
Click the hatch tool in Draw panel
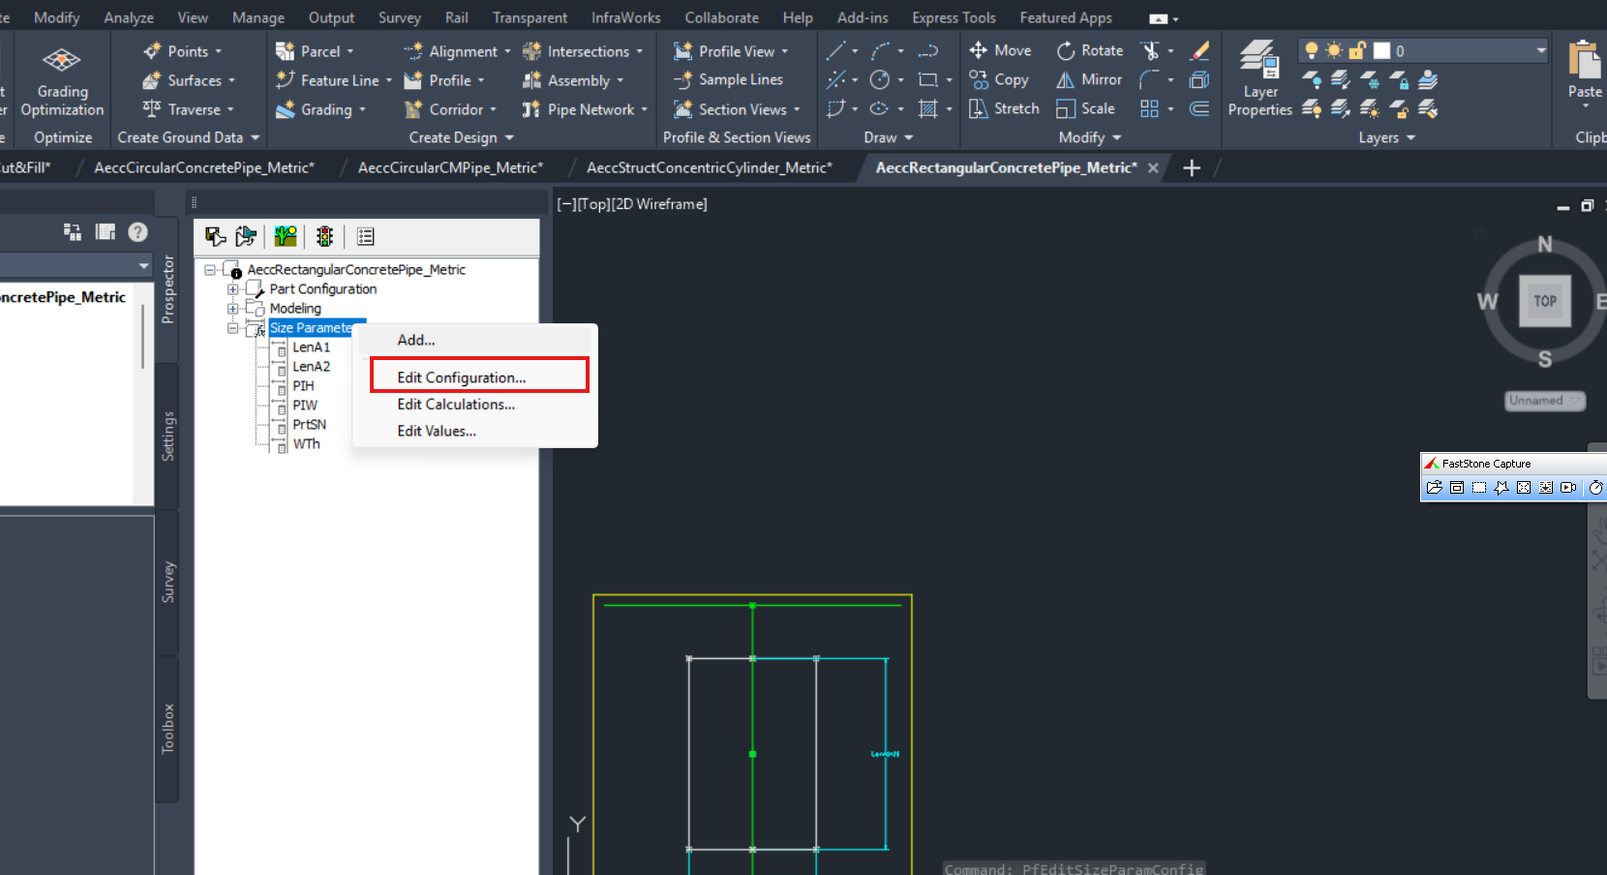927,108
